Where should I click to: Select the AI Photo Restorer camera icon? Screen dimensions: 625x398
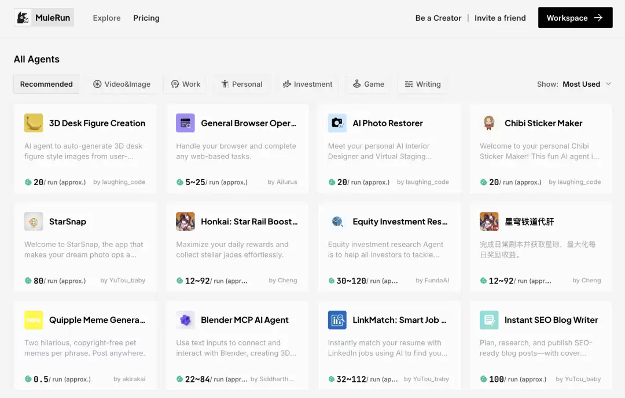(337, 123)
